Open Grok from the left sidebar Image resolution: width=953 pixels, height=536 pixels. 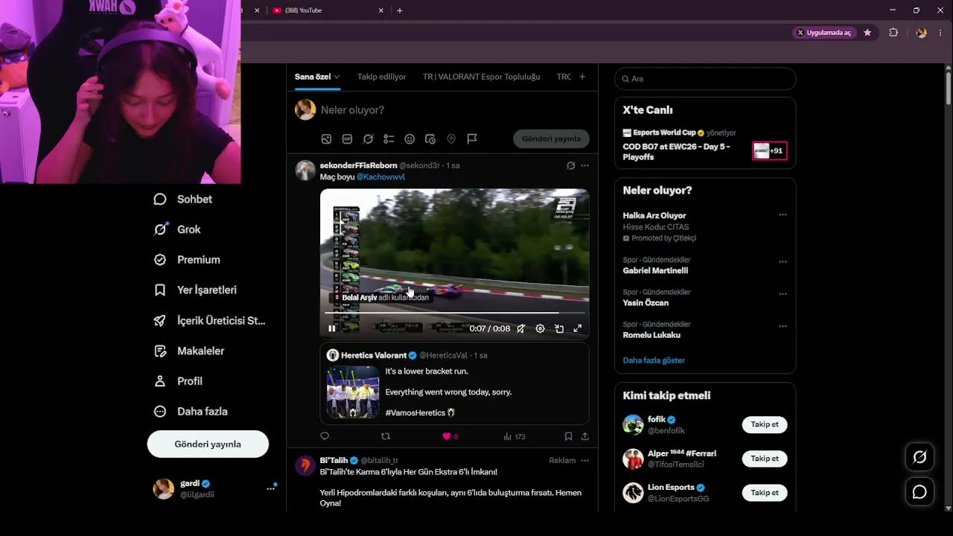[177, 229]
